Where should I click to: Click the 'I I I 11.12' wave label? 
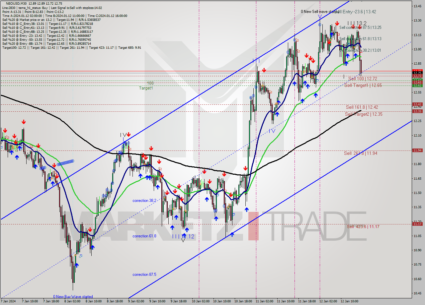[183, 236]
